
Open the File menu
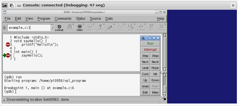pyautogui.click(x=8, y=19)
